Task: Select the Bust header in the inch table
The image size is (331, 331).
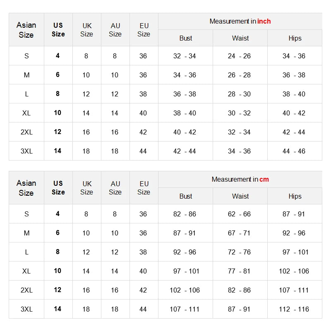Action: coord(185,38)
